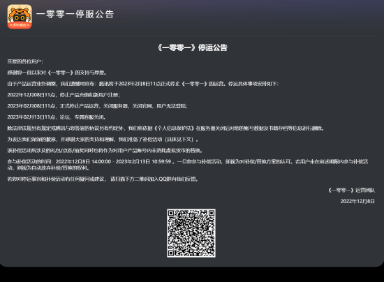Screen dimensions: 384x282
Task: Click the tiger app logo icon
Action: 20,17
